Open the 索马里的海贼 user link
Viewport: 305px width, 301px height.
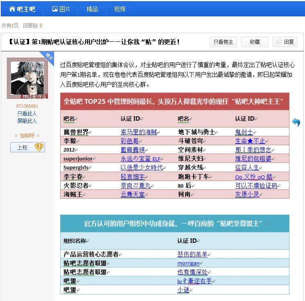tap(139, 132)
